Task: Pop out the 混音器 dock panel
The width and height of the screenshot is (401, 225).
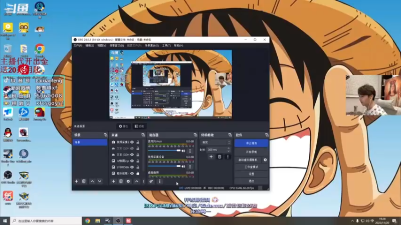Action: [195, 135]
